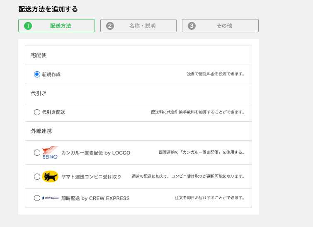Click the Yamato black cat logo
This screenshot has width=313, height=227.
[50, 176]
